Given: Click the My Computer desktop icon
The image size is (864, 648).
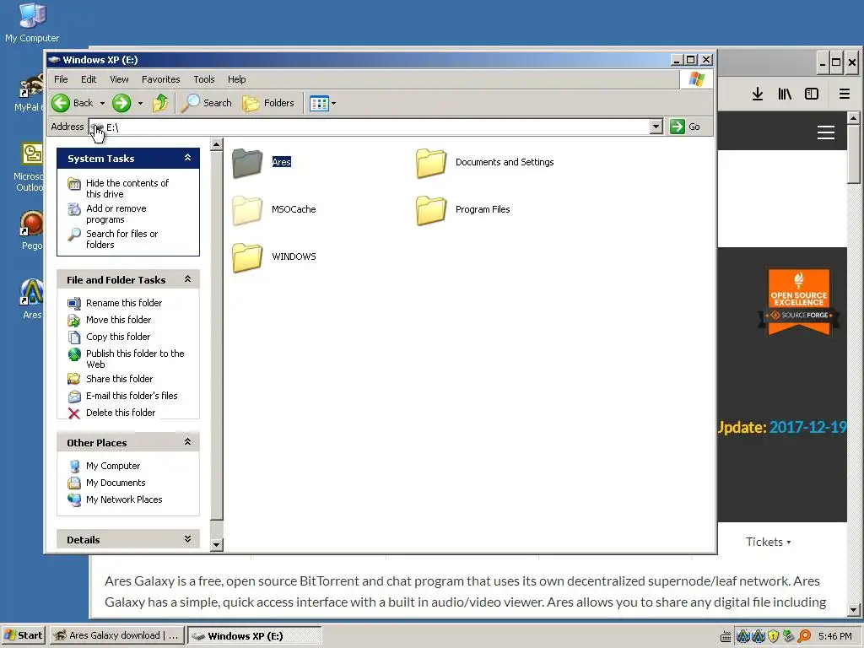Looking at the screenshot, I should click(32, 15).
